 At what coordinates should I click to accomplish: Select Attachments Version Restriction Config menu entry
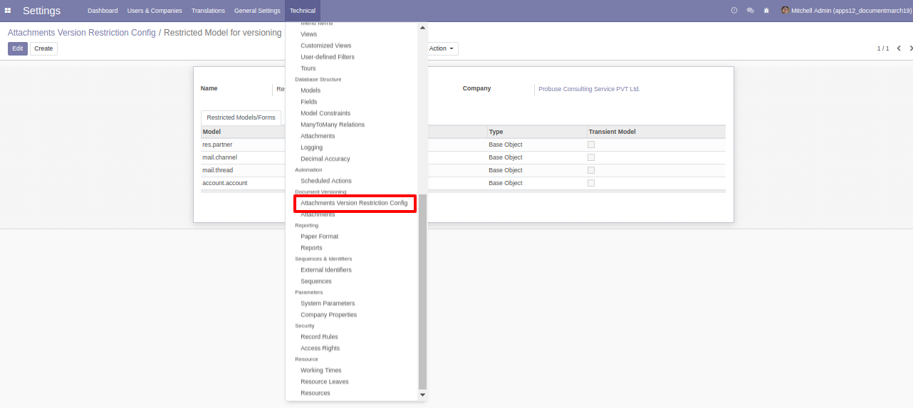point(354,203)
